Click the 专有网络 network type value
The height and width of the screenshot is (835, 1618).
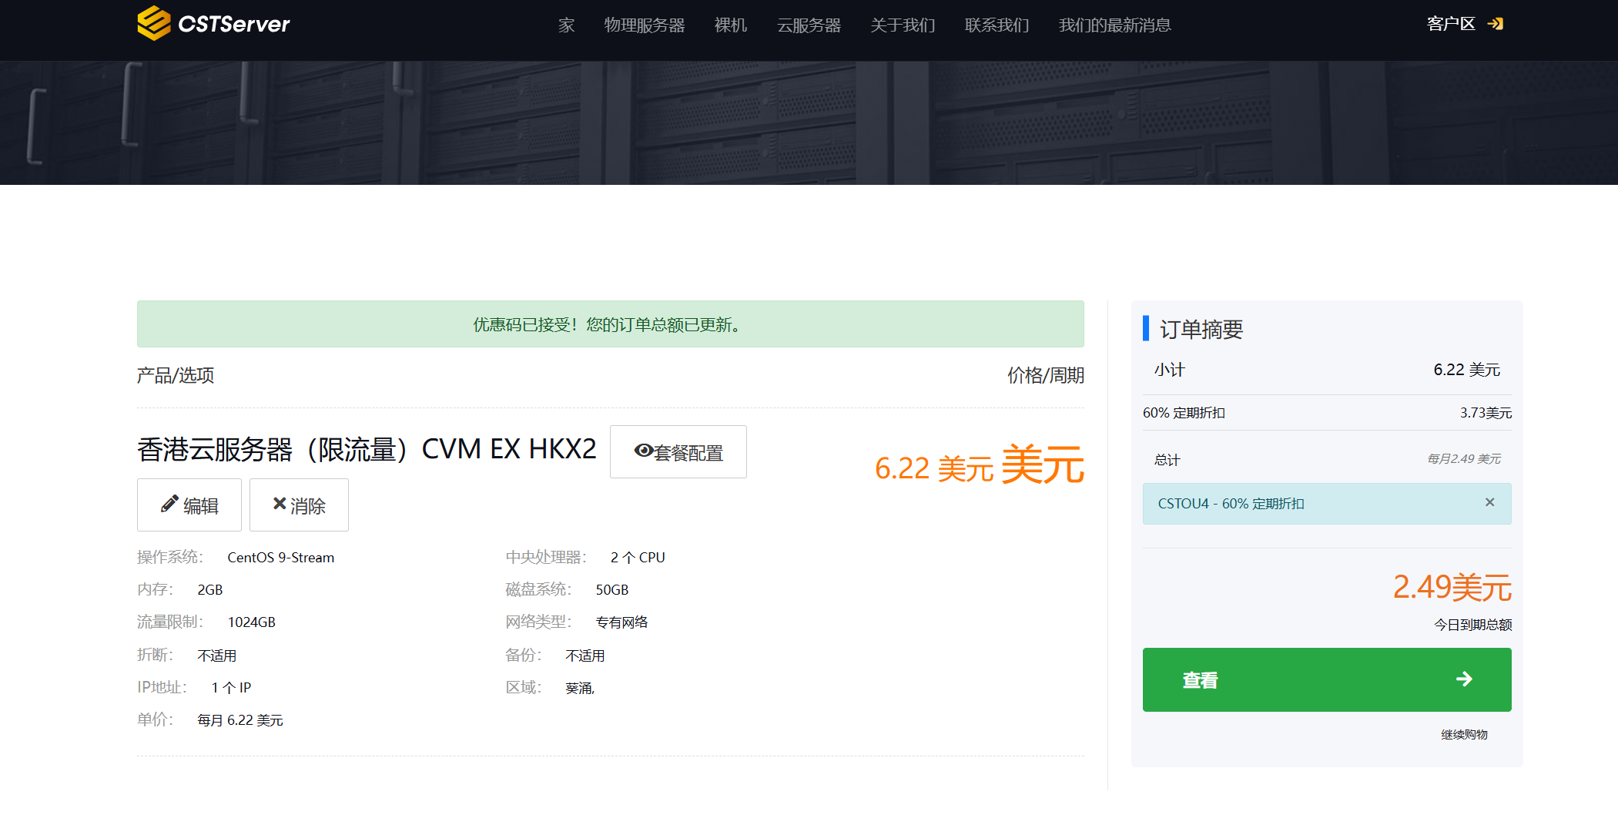[x=621, y=622]
